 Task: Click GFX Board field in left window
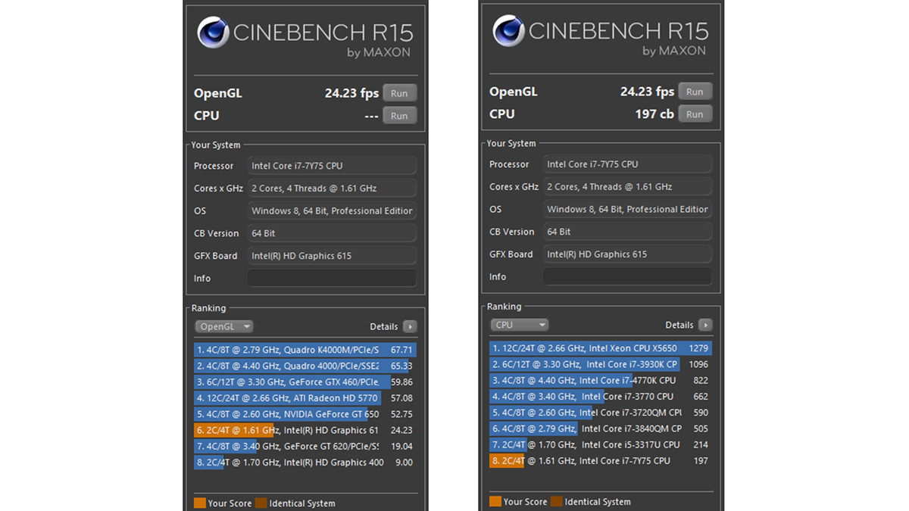point(332,256)
